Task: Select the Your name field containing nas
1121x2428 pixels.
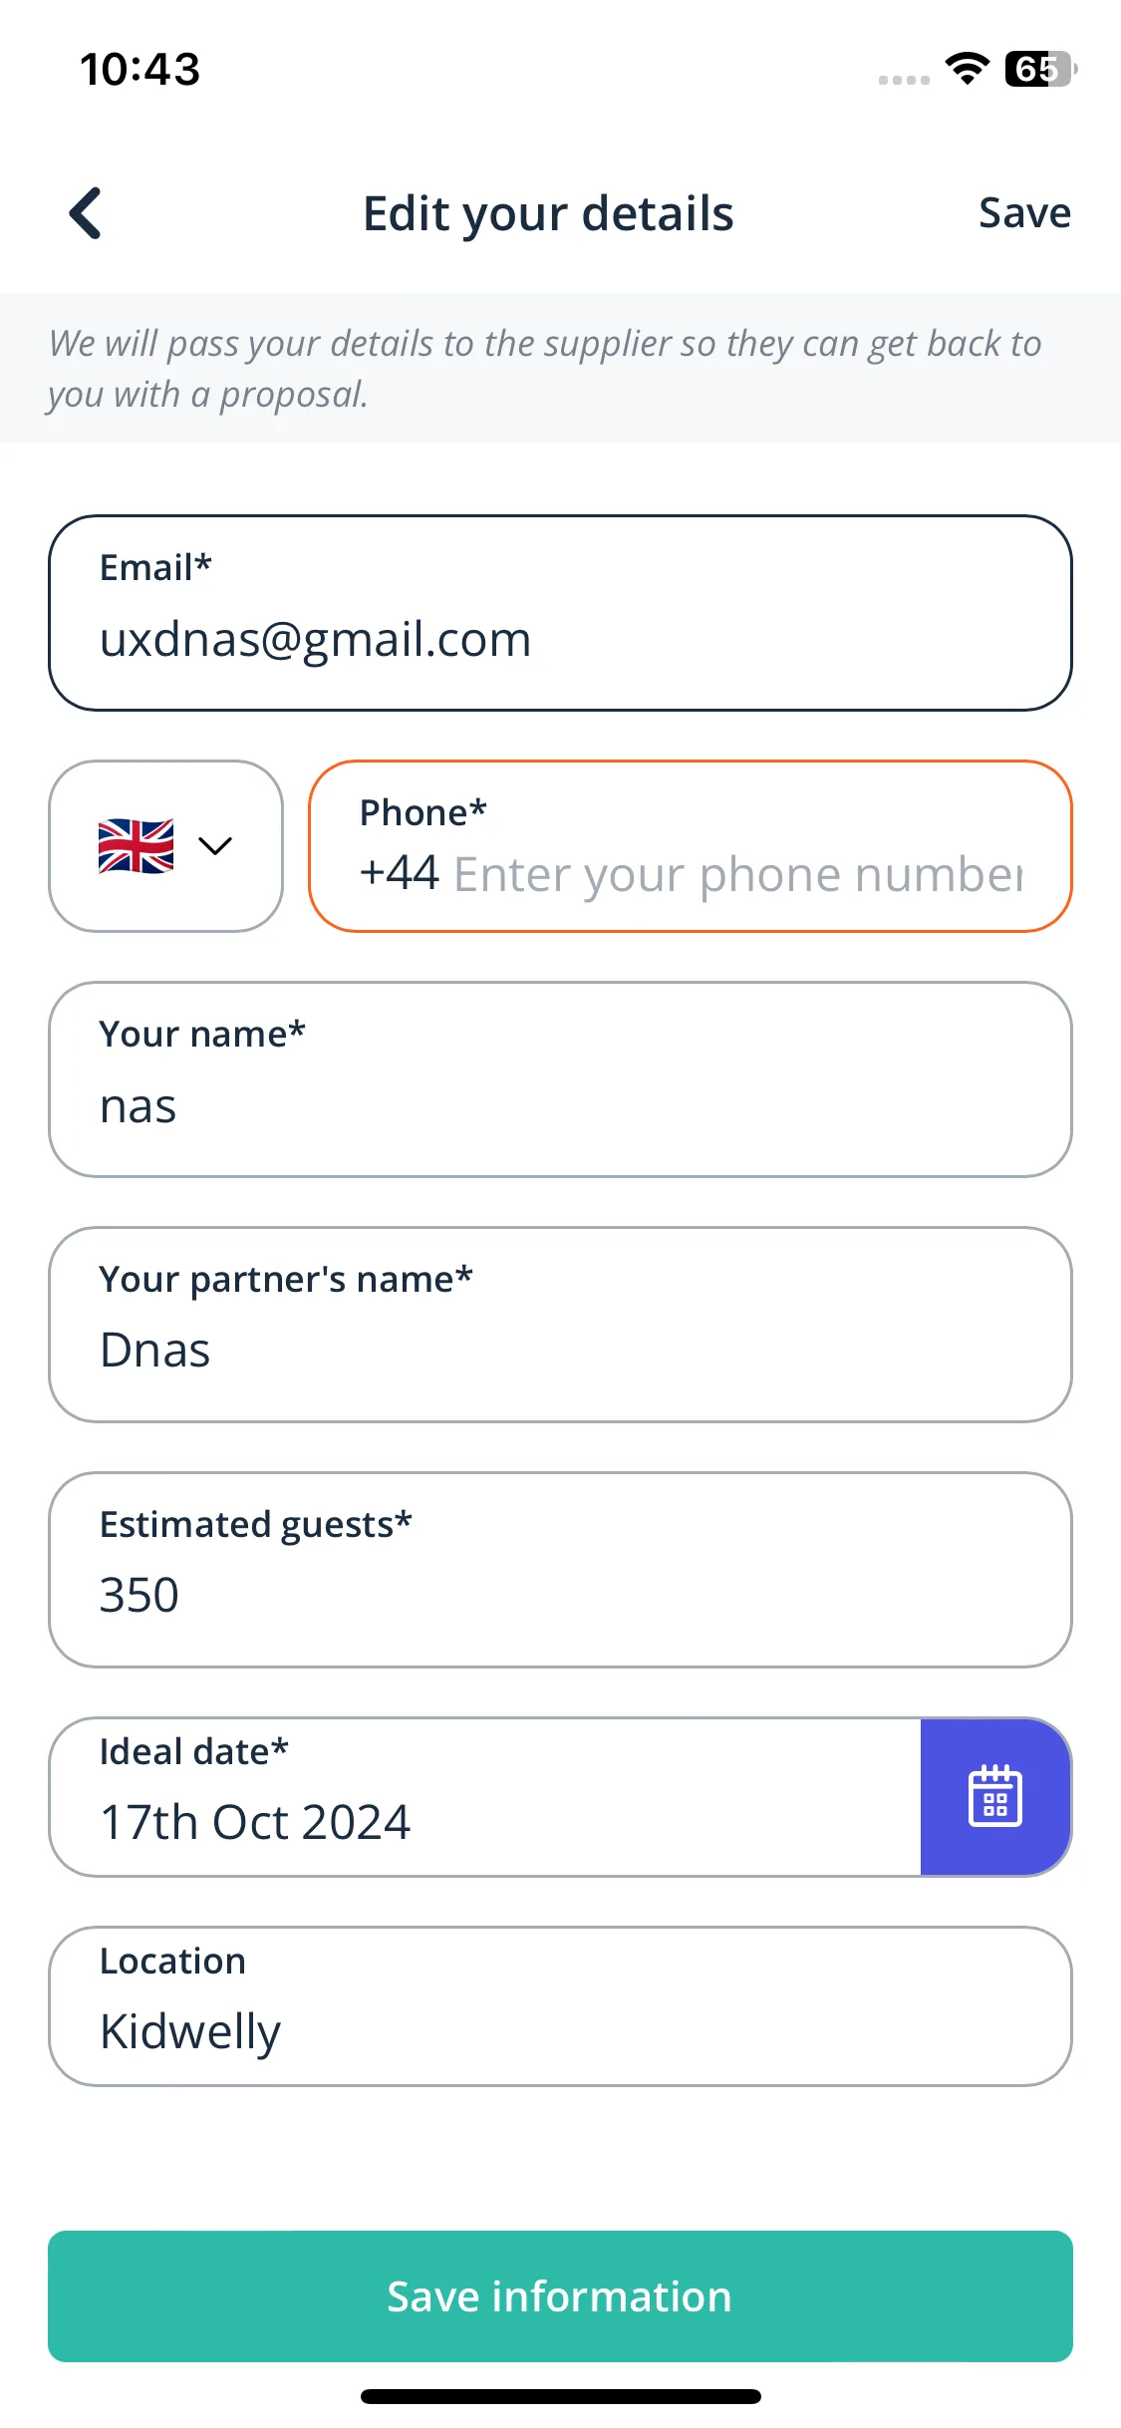Action: pyautogui.click(x=560, y=1079)
